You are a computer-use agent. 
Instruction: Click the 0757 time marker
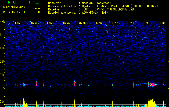pos(115,23)
